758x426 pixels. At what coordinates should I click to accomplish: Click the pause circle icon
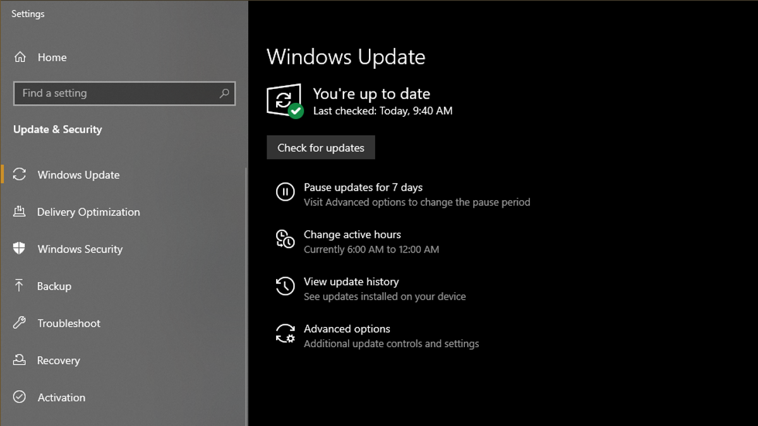click(285, 192)
